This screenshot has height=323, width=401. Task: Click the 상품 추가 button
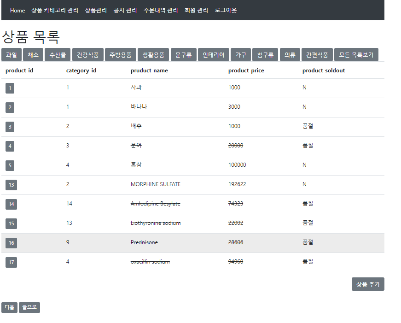click(x=368, y=284)
